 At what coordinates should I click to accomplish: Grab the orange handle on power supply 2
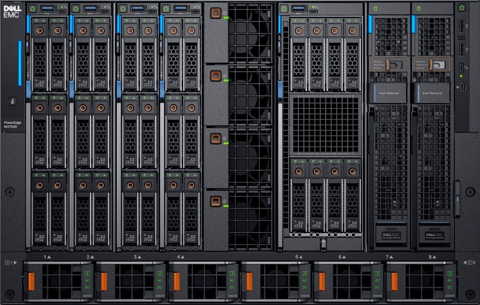click(x=104, y=281)
